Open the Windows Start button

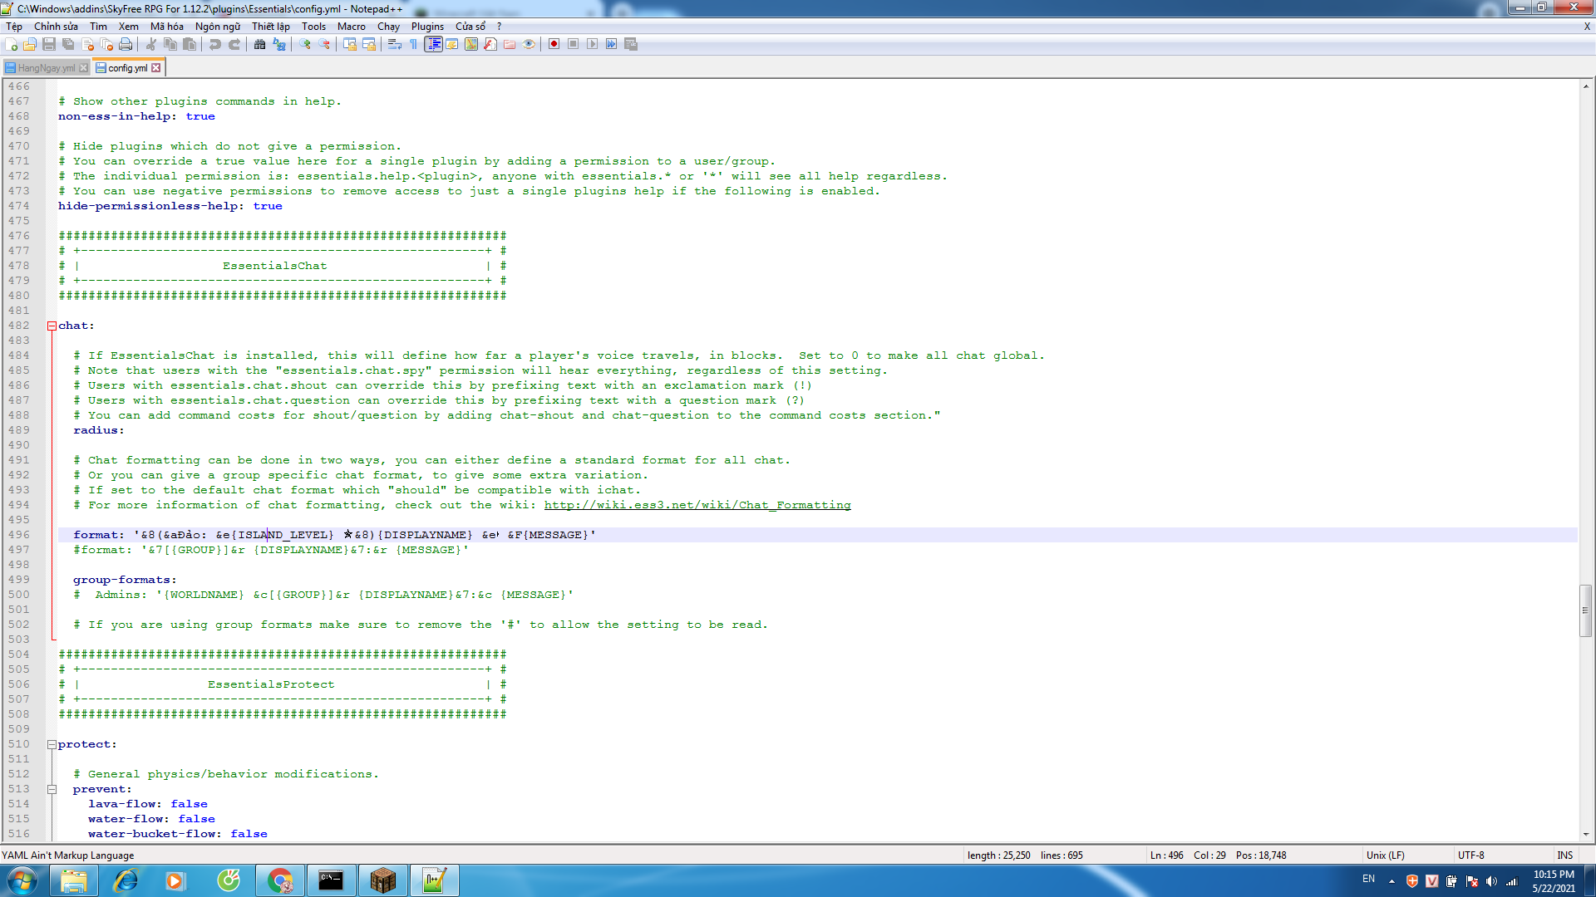[22, 880]
